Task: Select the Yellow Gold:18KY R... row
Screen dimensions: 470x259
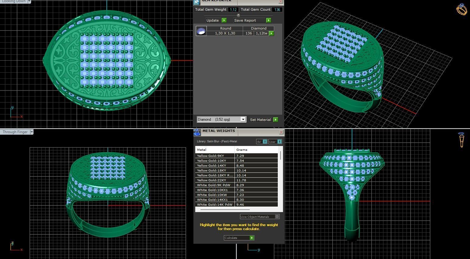Action: coord(237,175)
